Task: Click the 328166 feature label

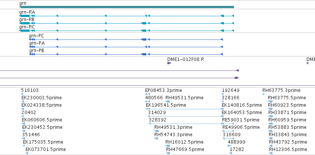Action: pyautogui.click(x=231, y=98)
